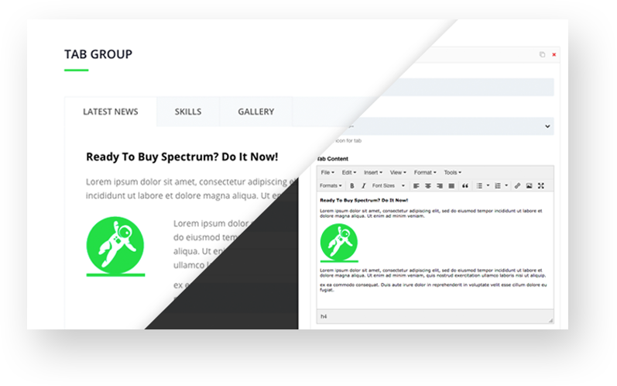Apply italic formatting in the editor
This screenshot has height=386, width=617.
click(364, 185)
